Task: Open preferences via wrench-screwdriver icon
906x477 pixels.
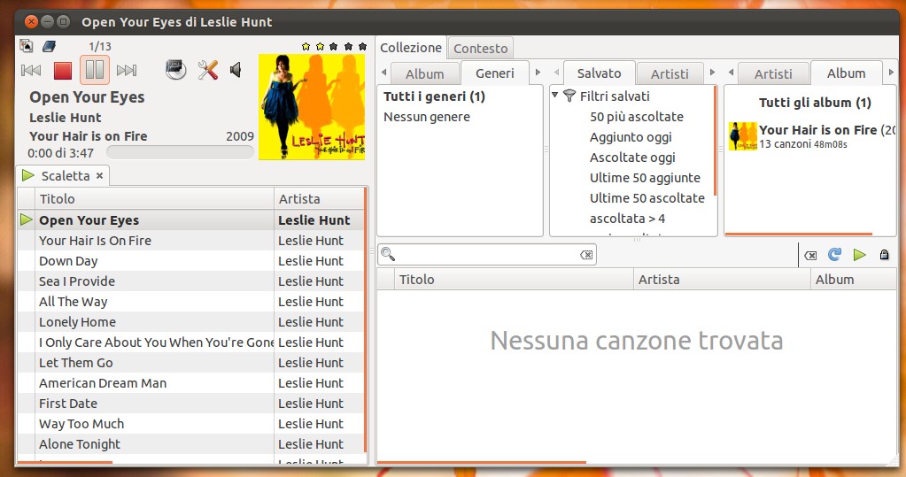Action: [x=207, y=70]
